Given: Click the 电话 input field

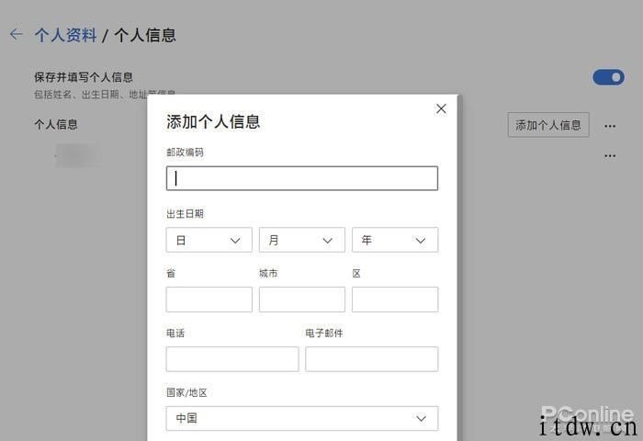Looking at the screenshot, I should (232, 359).
